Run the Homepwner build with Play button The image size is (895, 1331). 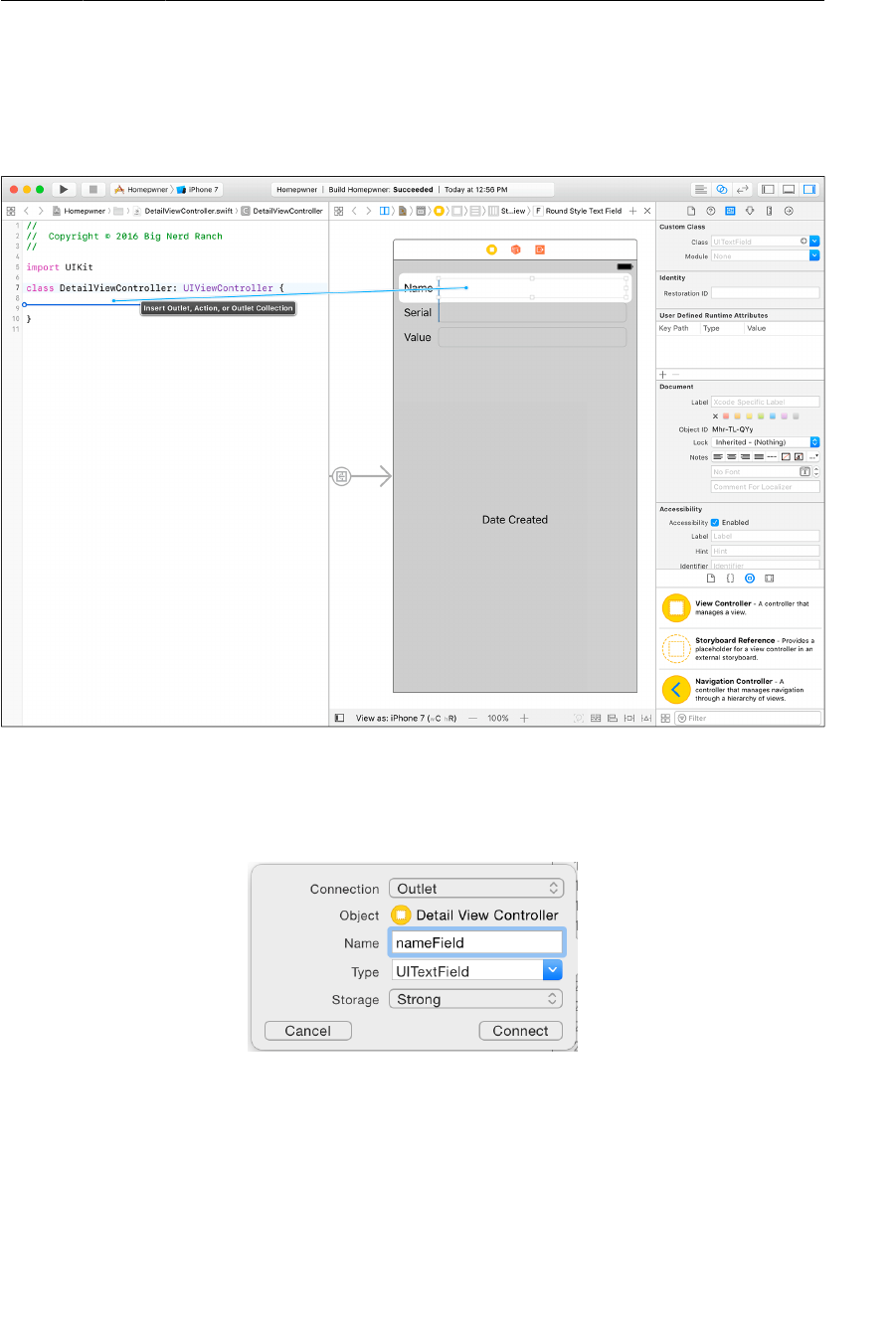[64, 189]
